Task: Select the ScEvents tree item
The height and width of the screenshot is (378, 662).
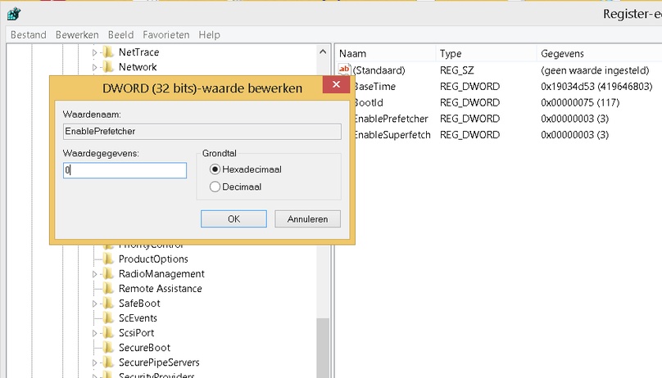Action: (138, 318)
